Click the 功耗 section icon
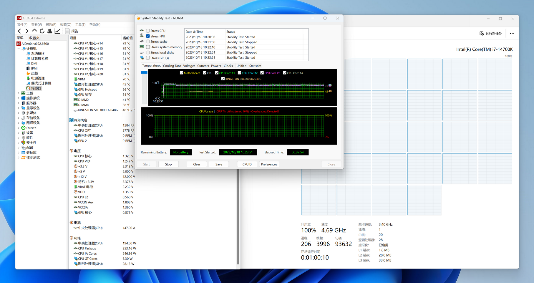This screenshot has width=534, height=283. (71, 238)
